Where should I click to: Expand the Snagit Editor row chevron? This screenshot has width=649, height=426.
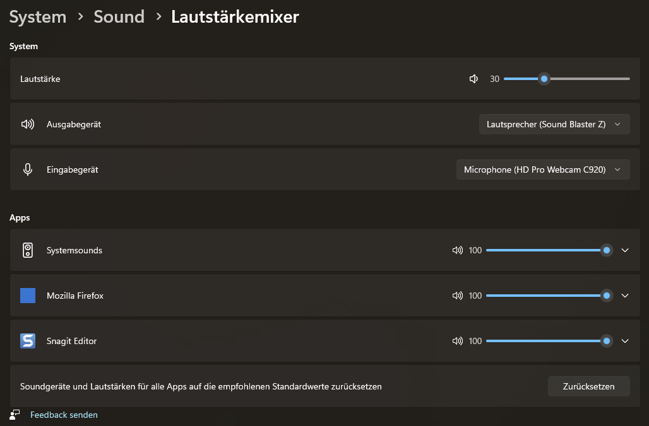[625, 341]
